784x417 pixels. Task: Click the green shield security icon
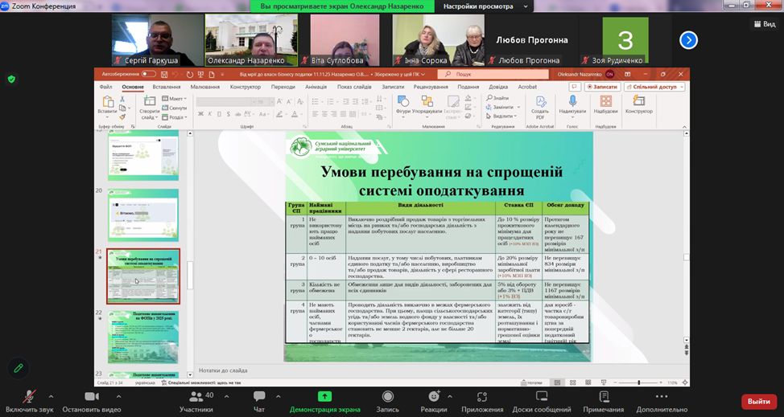click(x=11, y=79)
